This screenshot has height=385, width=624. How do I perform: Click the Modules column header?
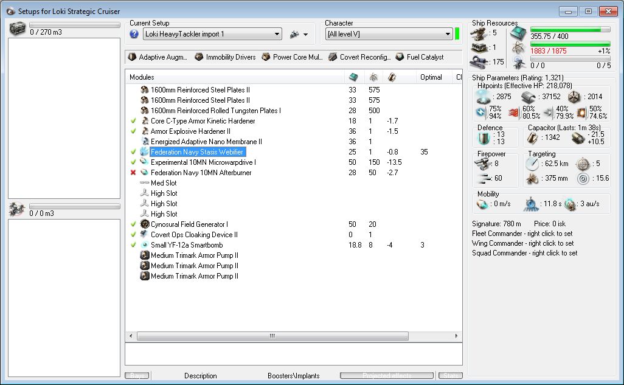(x=235, y=77)
